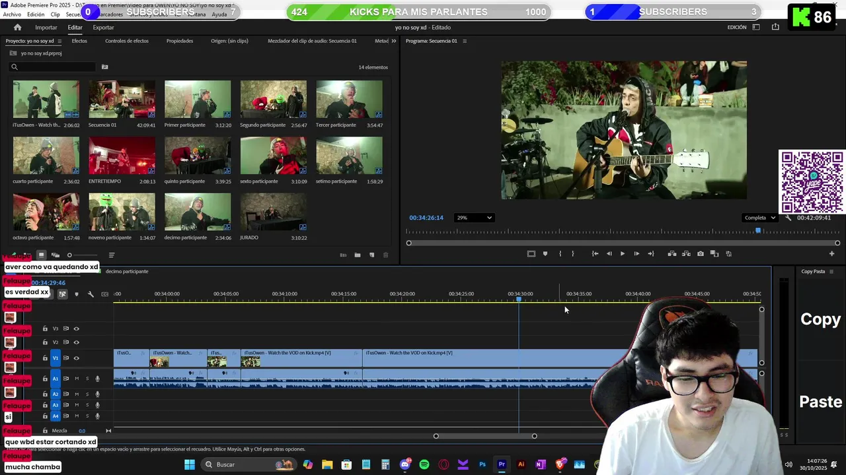846x475 pixels.
Task: Open the Exportar workspace
Action: [103, 27]
